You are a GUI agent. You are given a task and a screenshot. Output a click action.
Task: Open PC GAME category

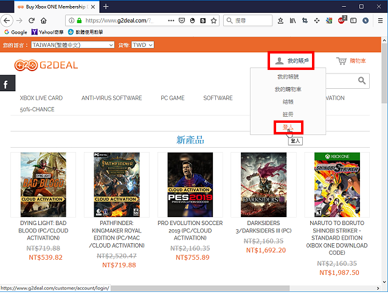[x=173, y=98]
